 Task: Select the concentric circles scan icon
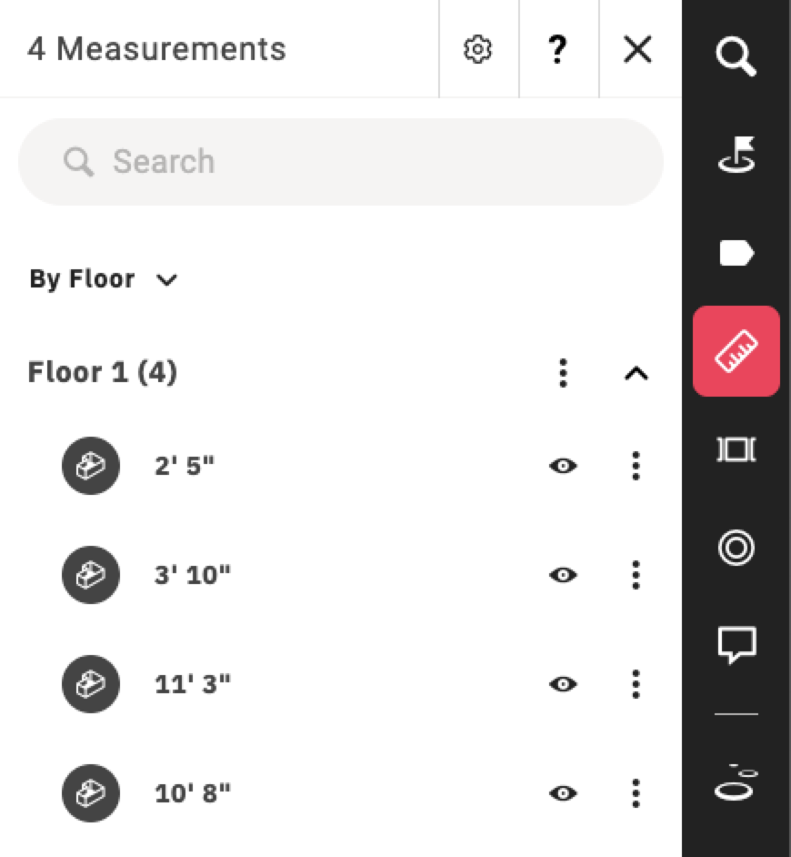pyautogui.click(x=736, y=547)
